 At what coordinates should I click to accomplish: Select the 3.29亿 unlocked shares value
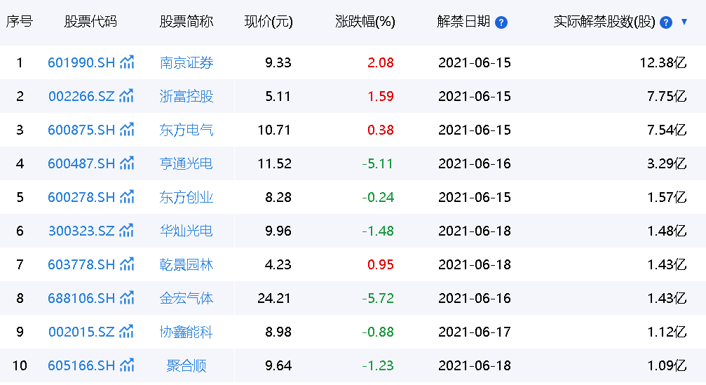click(x=667, y=163)
